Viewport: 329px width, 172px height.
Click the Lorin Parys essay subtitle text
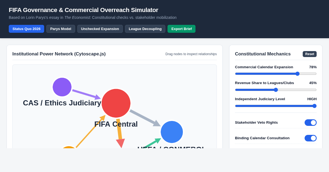pyautogui.click(x=93, y=17)
